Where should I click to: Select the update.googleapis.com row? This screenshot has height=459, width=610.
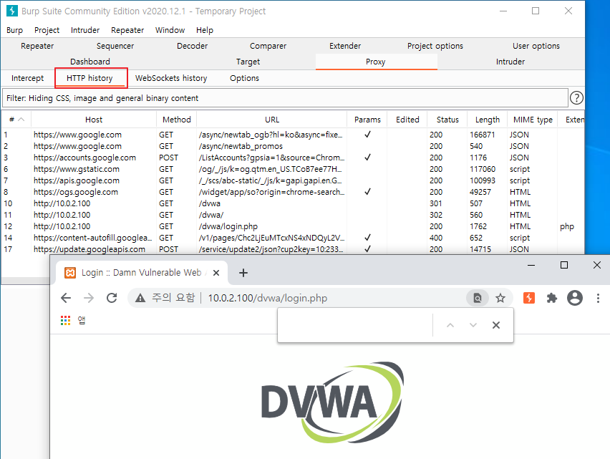(x=293, y=249)
